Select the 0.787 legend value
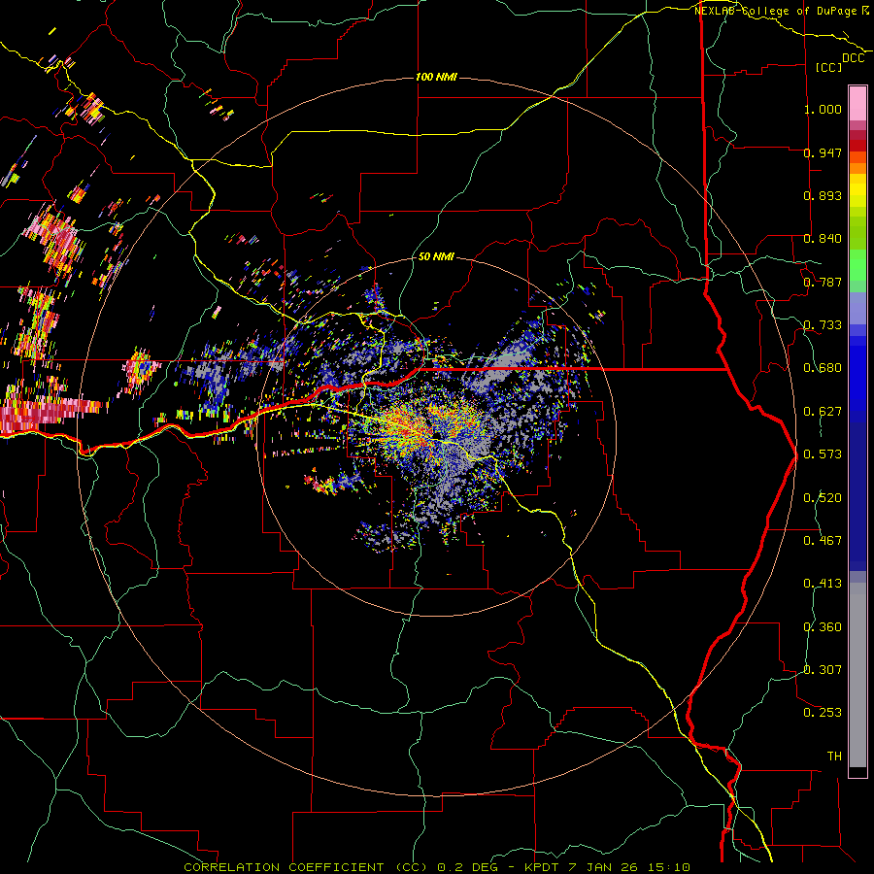874x874 pixels. (823, 282)
